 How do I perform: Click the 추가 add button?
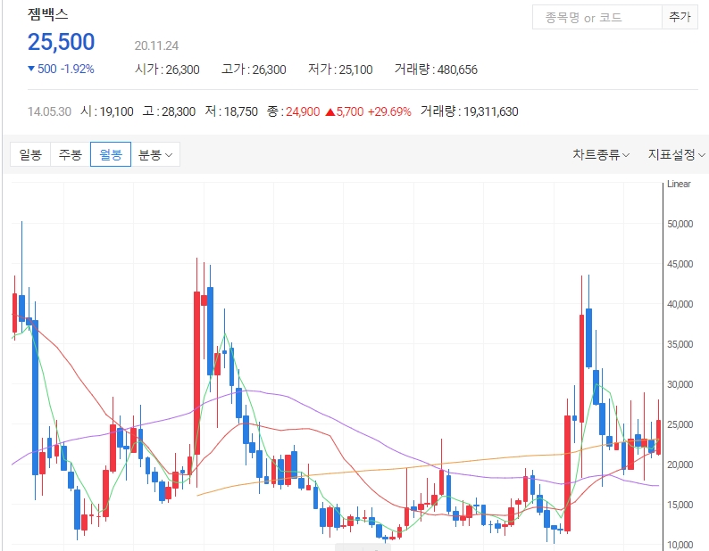[x=680, y=17]
